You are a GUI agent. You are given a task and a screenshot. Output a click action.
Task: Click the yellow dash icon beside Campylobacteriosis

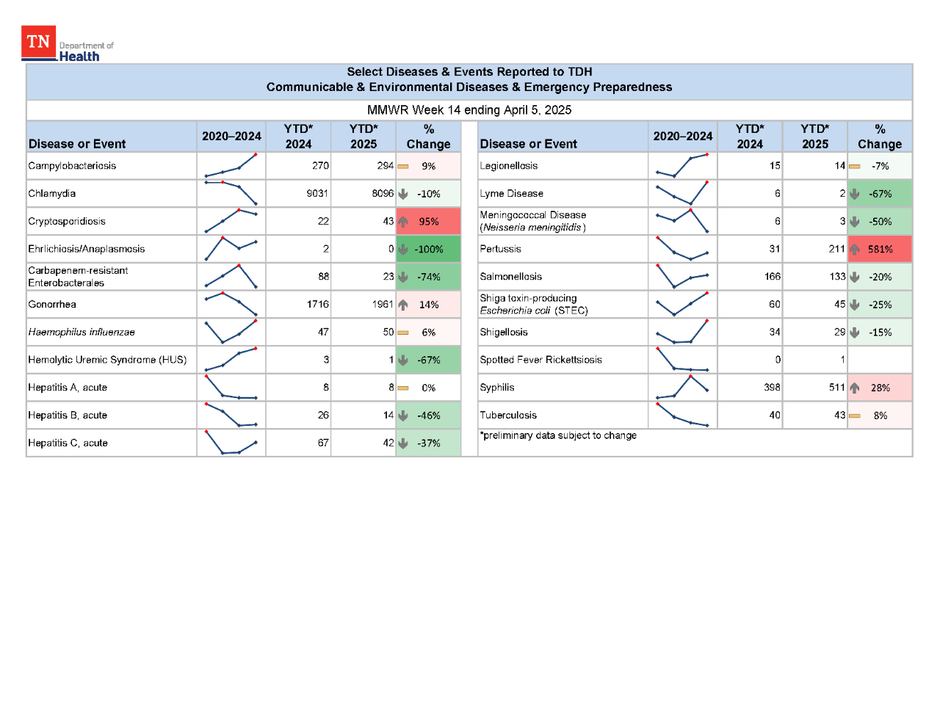(x=402, y=165)
